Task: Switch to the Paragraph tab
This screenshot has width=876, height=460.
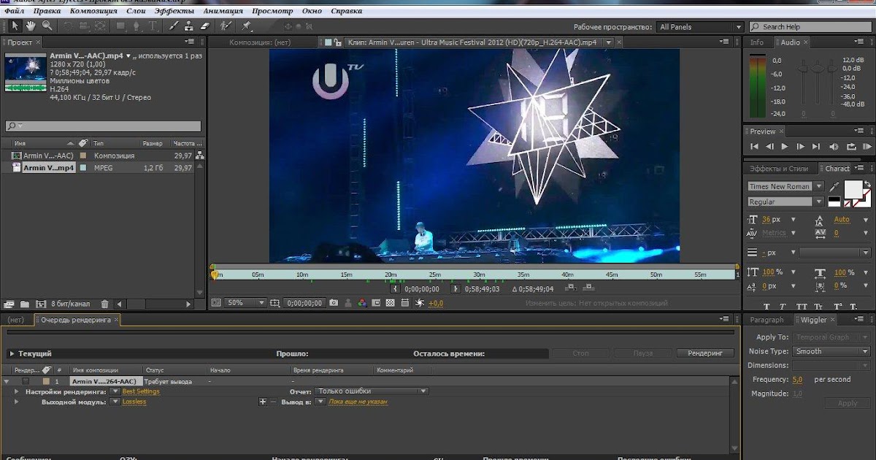Action: click(x=766, y=320)
